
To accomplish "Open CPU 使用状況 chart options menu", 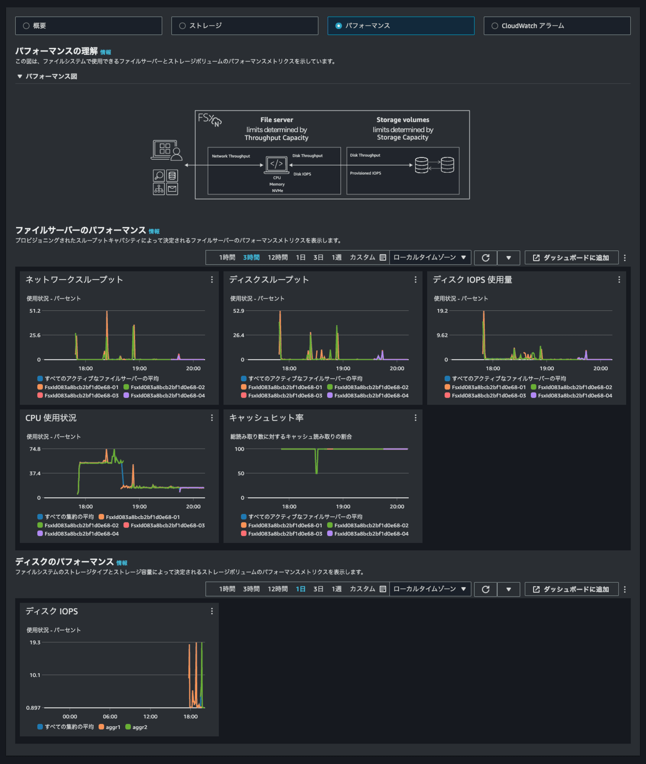I will [x=212, y=418].
